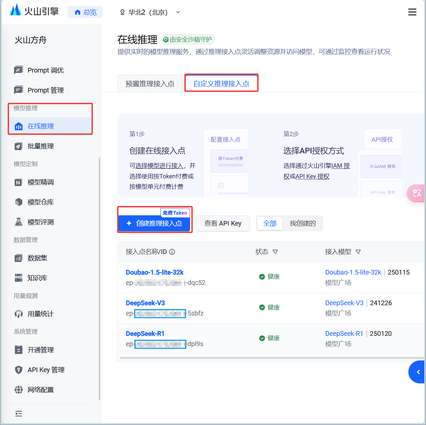Open the info tooltip beside 接入点名称/ID

click(x=172, y=252)
